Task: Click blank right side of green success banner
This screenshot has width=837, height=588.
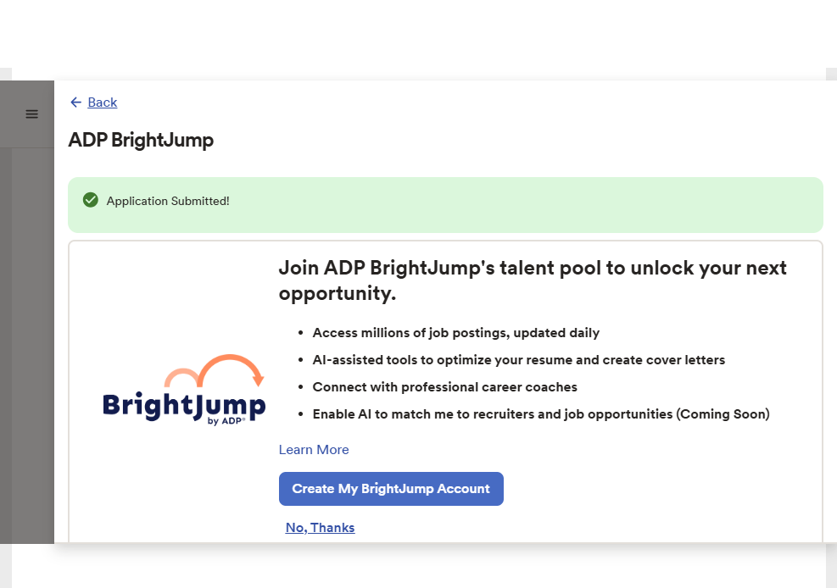Action: click(x=594, y=204)
